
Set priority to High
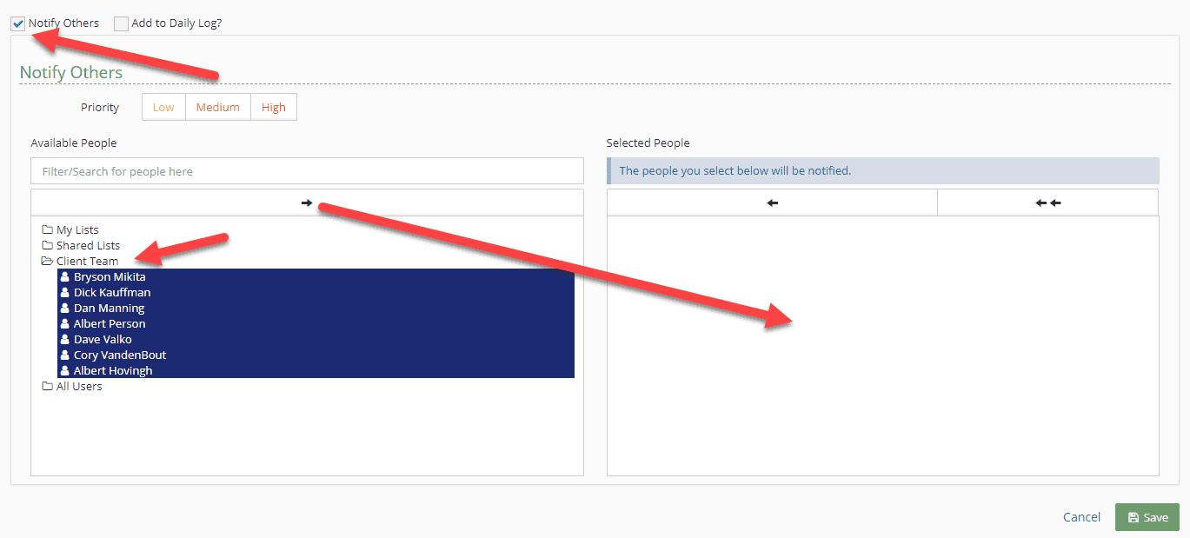[274, 108]
